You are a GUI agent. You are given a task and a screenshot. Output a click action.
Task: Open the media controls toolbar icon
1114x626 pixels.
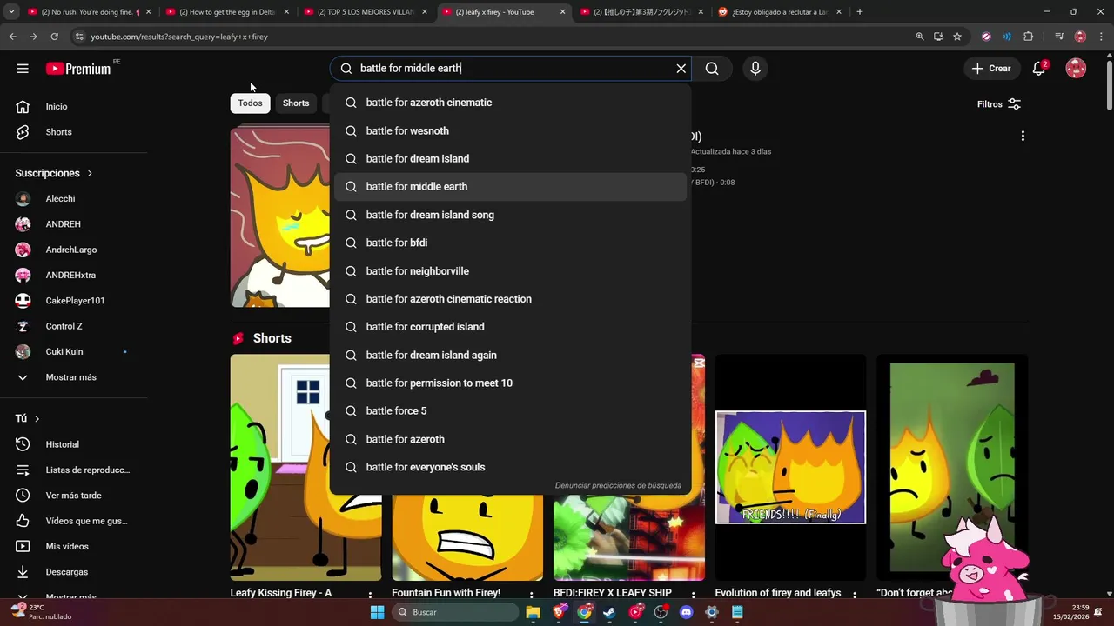(1058, 37)
